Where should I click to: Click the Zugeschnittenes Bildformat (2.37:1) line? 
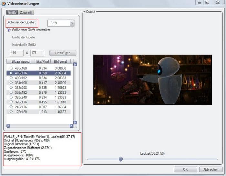pos(28,148)
